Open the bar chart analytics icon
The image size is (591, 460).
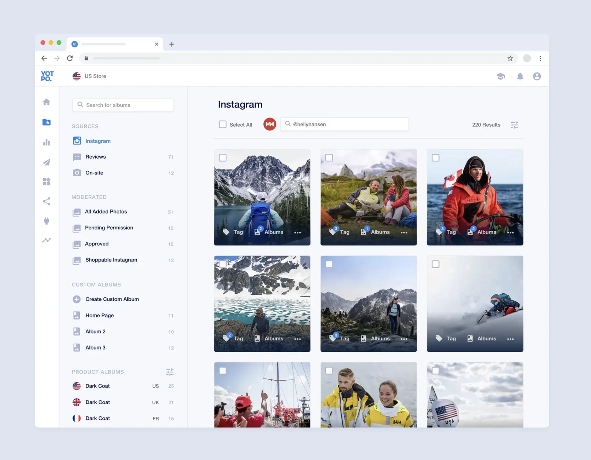(47, 142)
